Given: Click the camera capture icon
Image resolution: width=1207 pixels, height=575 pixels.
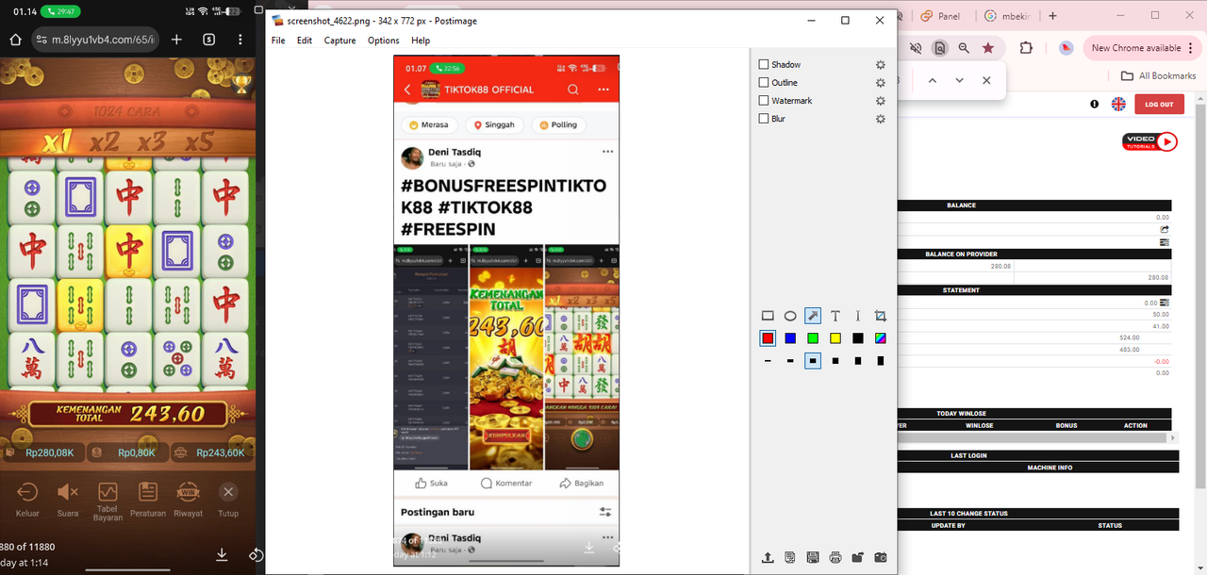Looking at the screenshot, I should tap(881, 557).
